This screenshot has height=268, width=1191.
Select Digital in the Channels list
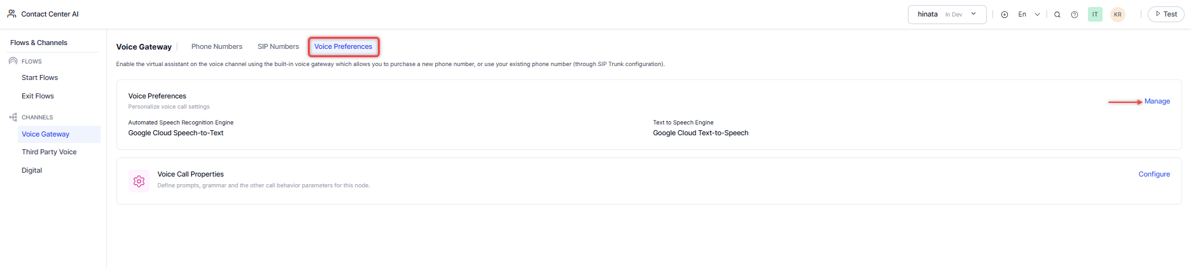click(32, 170)
